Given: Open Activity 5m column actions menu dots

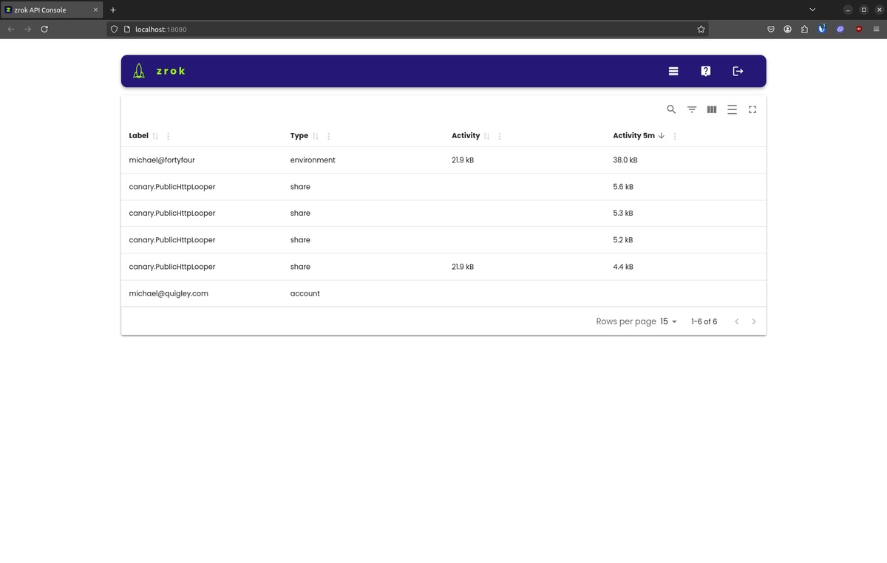Looking at the screenshot, I should [x=675, y=136].
